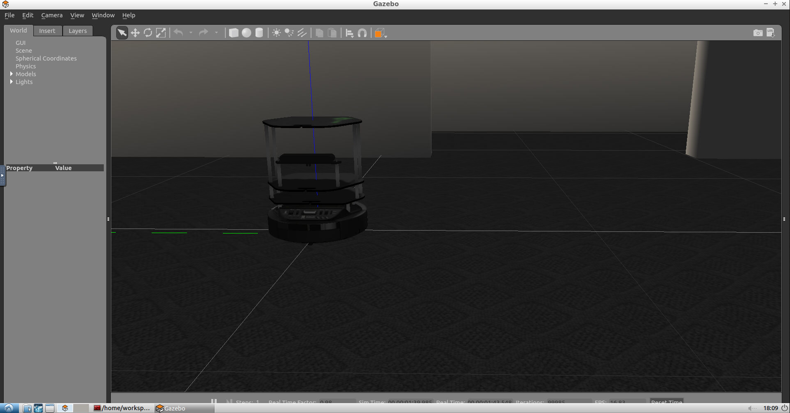Click the Property column header

[19, 168]
